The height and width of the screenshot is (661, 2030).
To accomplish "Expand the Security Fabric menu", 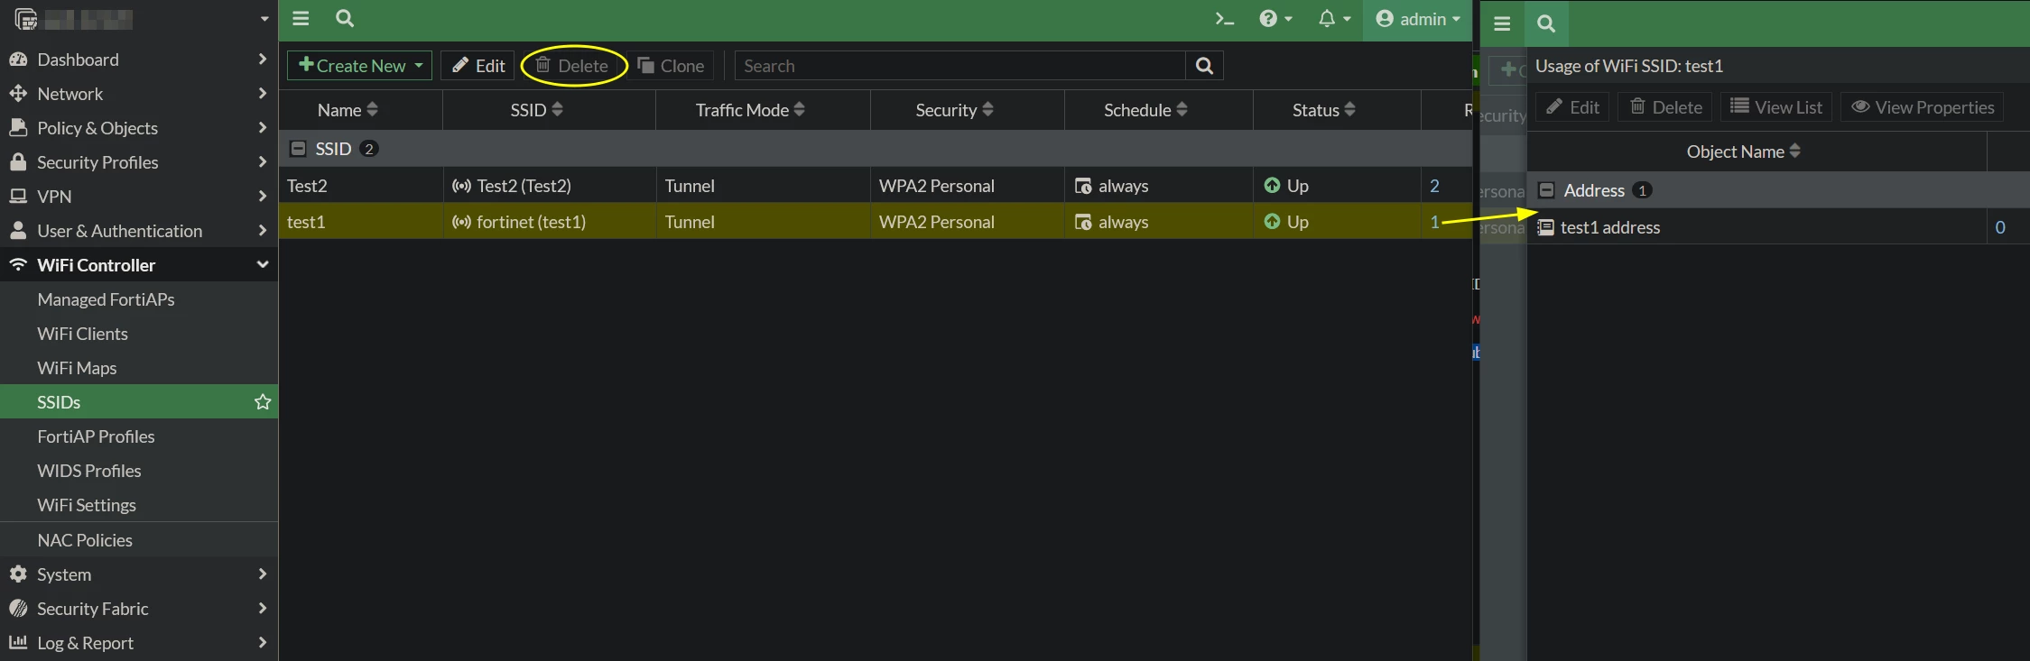I will pos(139,609).
